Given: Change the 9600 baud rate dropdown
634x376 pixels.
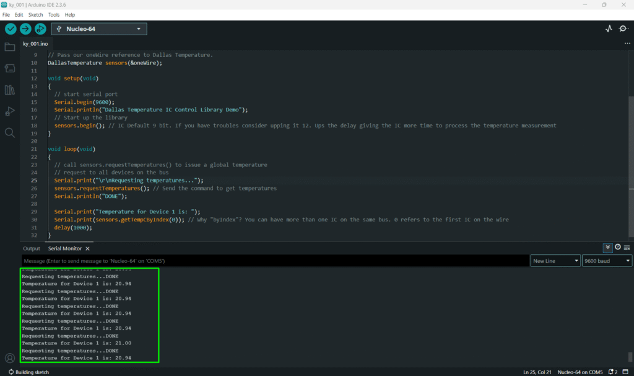Looking at the screenshot, I should [x=606, y=261].
